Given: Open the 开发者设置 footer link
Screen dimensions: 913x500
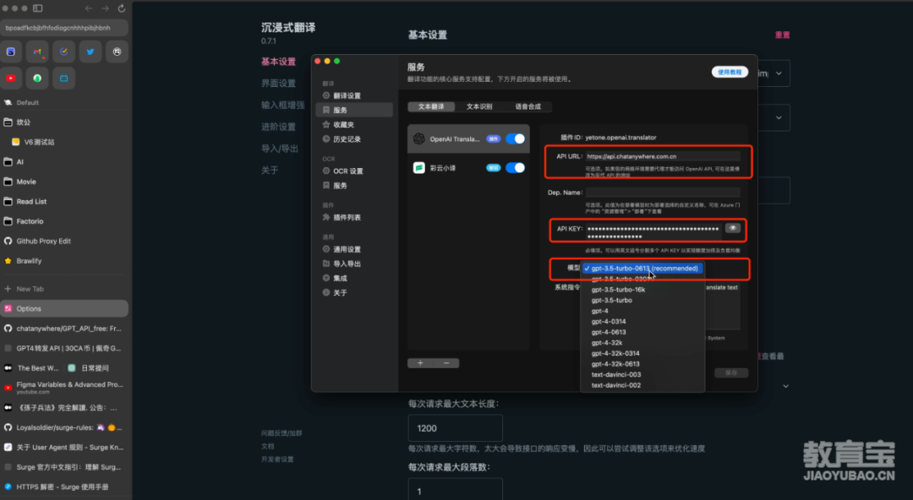Looking at the screenshot, I should click(x=277, y=459).
